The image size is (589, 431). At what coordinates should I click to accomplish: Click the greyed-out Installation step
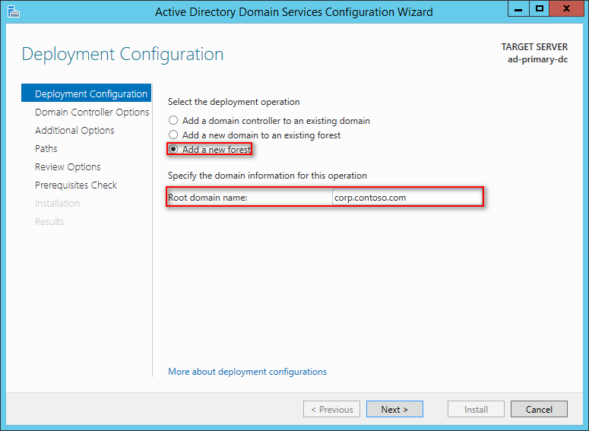click(57, 203)
